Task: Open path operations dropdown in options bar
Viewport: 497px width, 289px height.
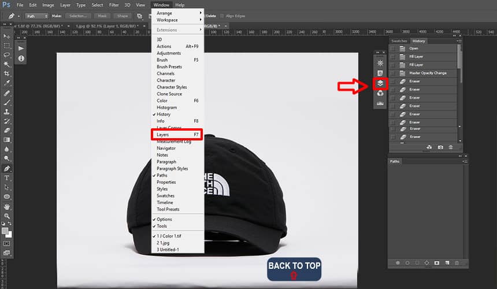Action: coord(139,16)
